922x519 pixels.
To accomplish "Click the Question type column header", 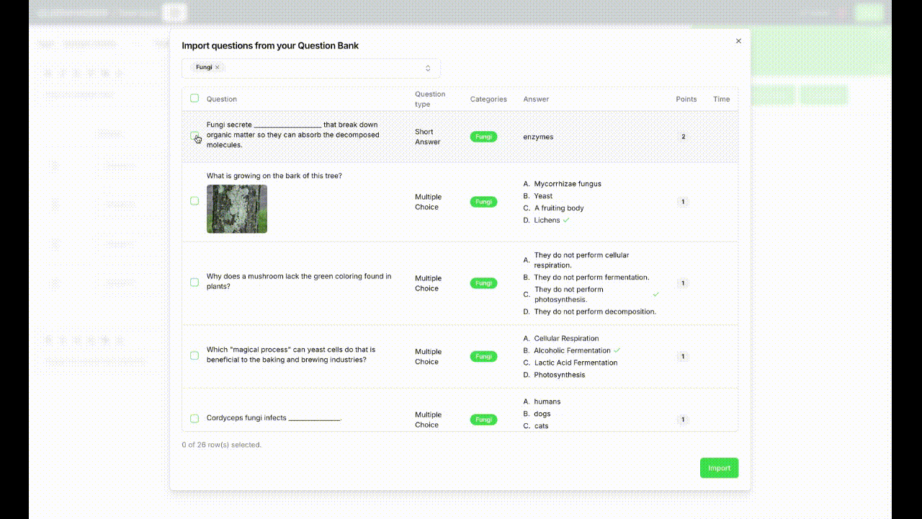I will pyautogui.click(x=430, y=99).
